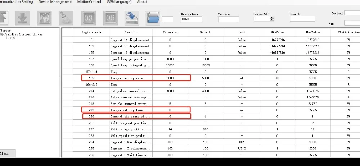Click the save-to-drive icon
Image resolution: width=360 pixels, height=166 pixels.
tap(132, 18)
